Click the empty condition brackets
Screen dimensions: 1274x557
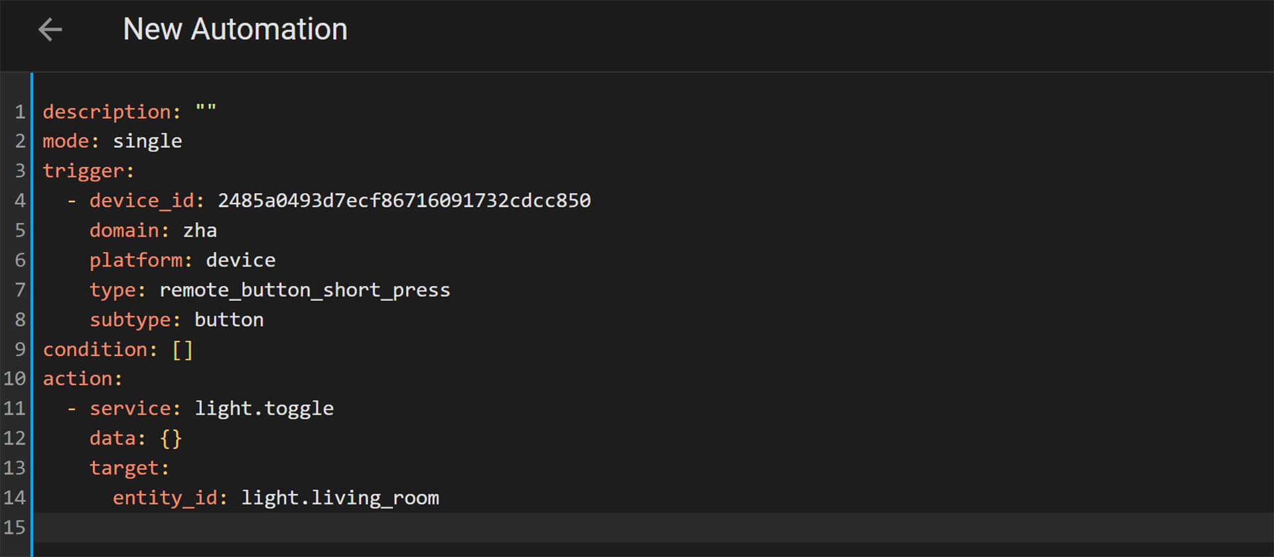[182, 349]
